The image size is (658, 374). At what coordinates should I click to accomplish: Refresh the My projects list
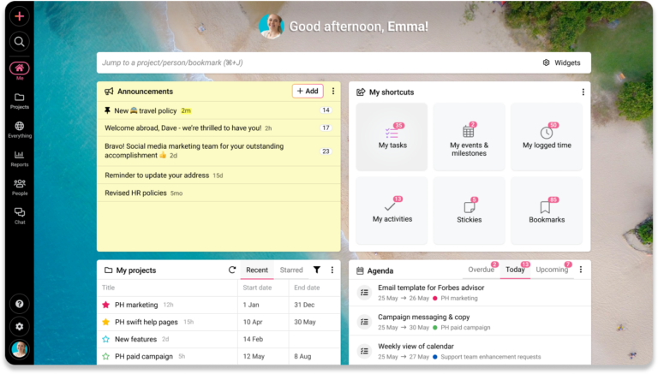click(231, 270)
